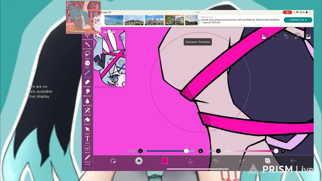The height and width of the screenshot is (181, 322).
Task: Select the Especial tool
Action: click(x=87, y=112)
